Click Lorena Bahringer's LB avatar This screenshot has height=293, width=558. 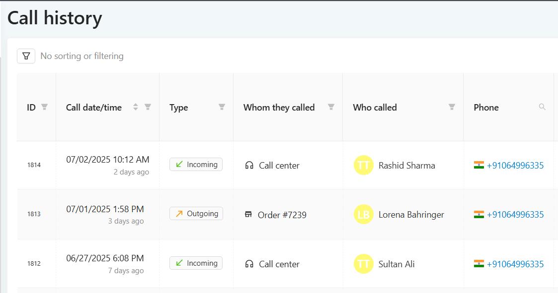[363, 214]
